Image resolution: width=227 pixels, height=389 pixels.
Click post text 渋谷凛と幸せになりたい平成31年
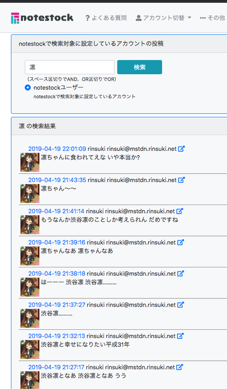tap(85, 344)
